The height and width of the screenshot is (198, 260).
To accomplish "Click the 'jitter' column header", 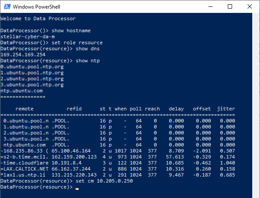I will click(x=226, y=109).
